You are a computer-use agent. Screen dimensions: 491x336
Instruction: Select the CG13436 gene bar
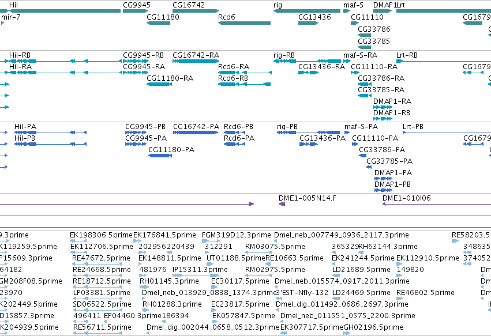(309, 23)
